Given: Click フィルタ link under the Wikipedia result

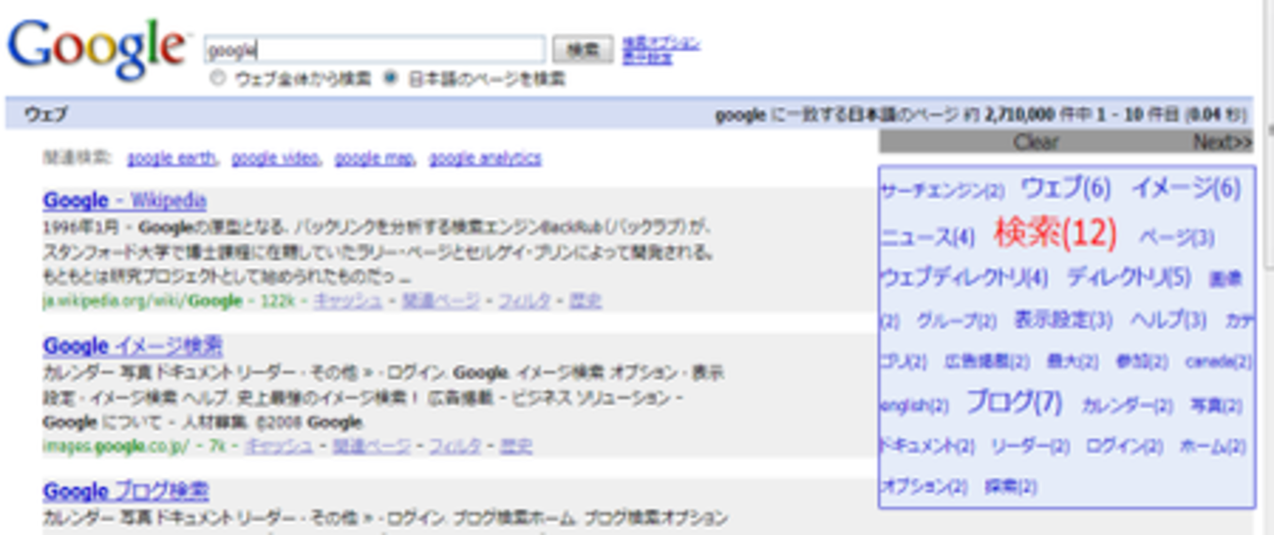Looking at the screenshot, I should click(x=525, y=301).
